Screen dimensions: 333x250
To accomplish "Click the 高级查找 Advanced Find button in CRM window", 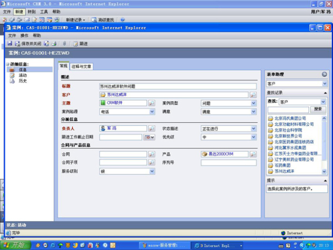I will click(x=103, y=20).
